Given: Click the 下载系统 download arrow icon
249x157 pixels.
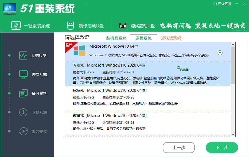Looking at the screenshot, I should (23, 112).
